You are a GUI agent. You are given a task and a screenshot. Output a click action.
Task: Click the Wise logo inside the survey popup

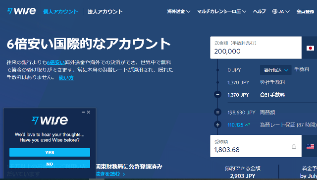50,120
